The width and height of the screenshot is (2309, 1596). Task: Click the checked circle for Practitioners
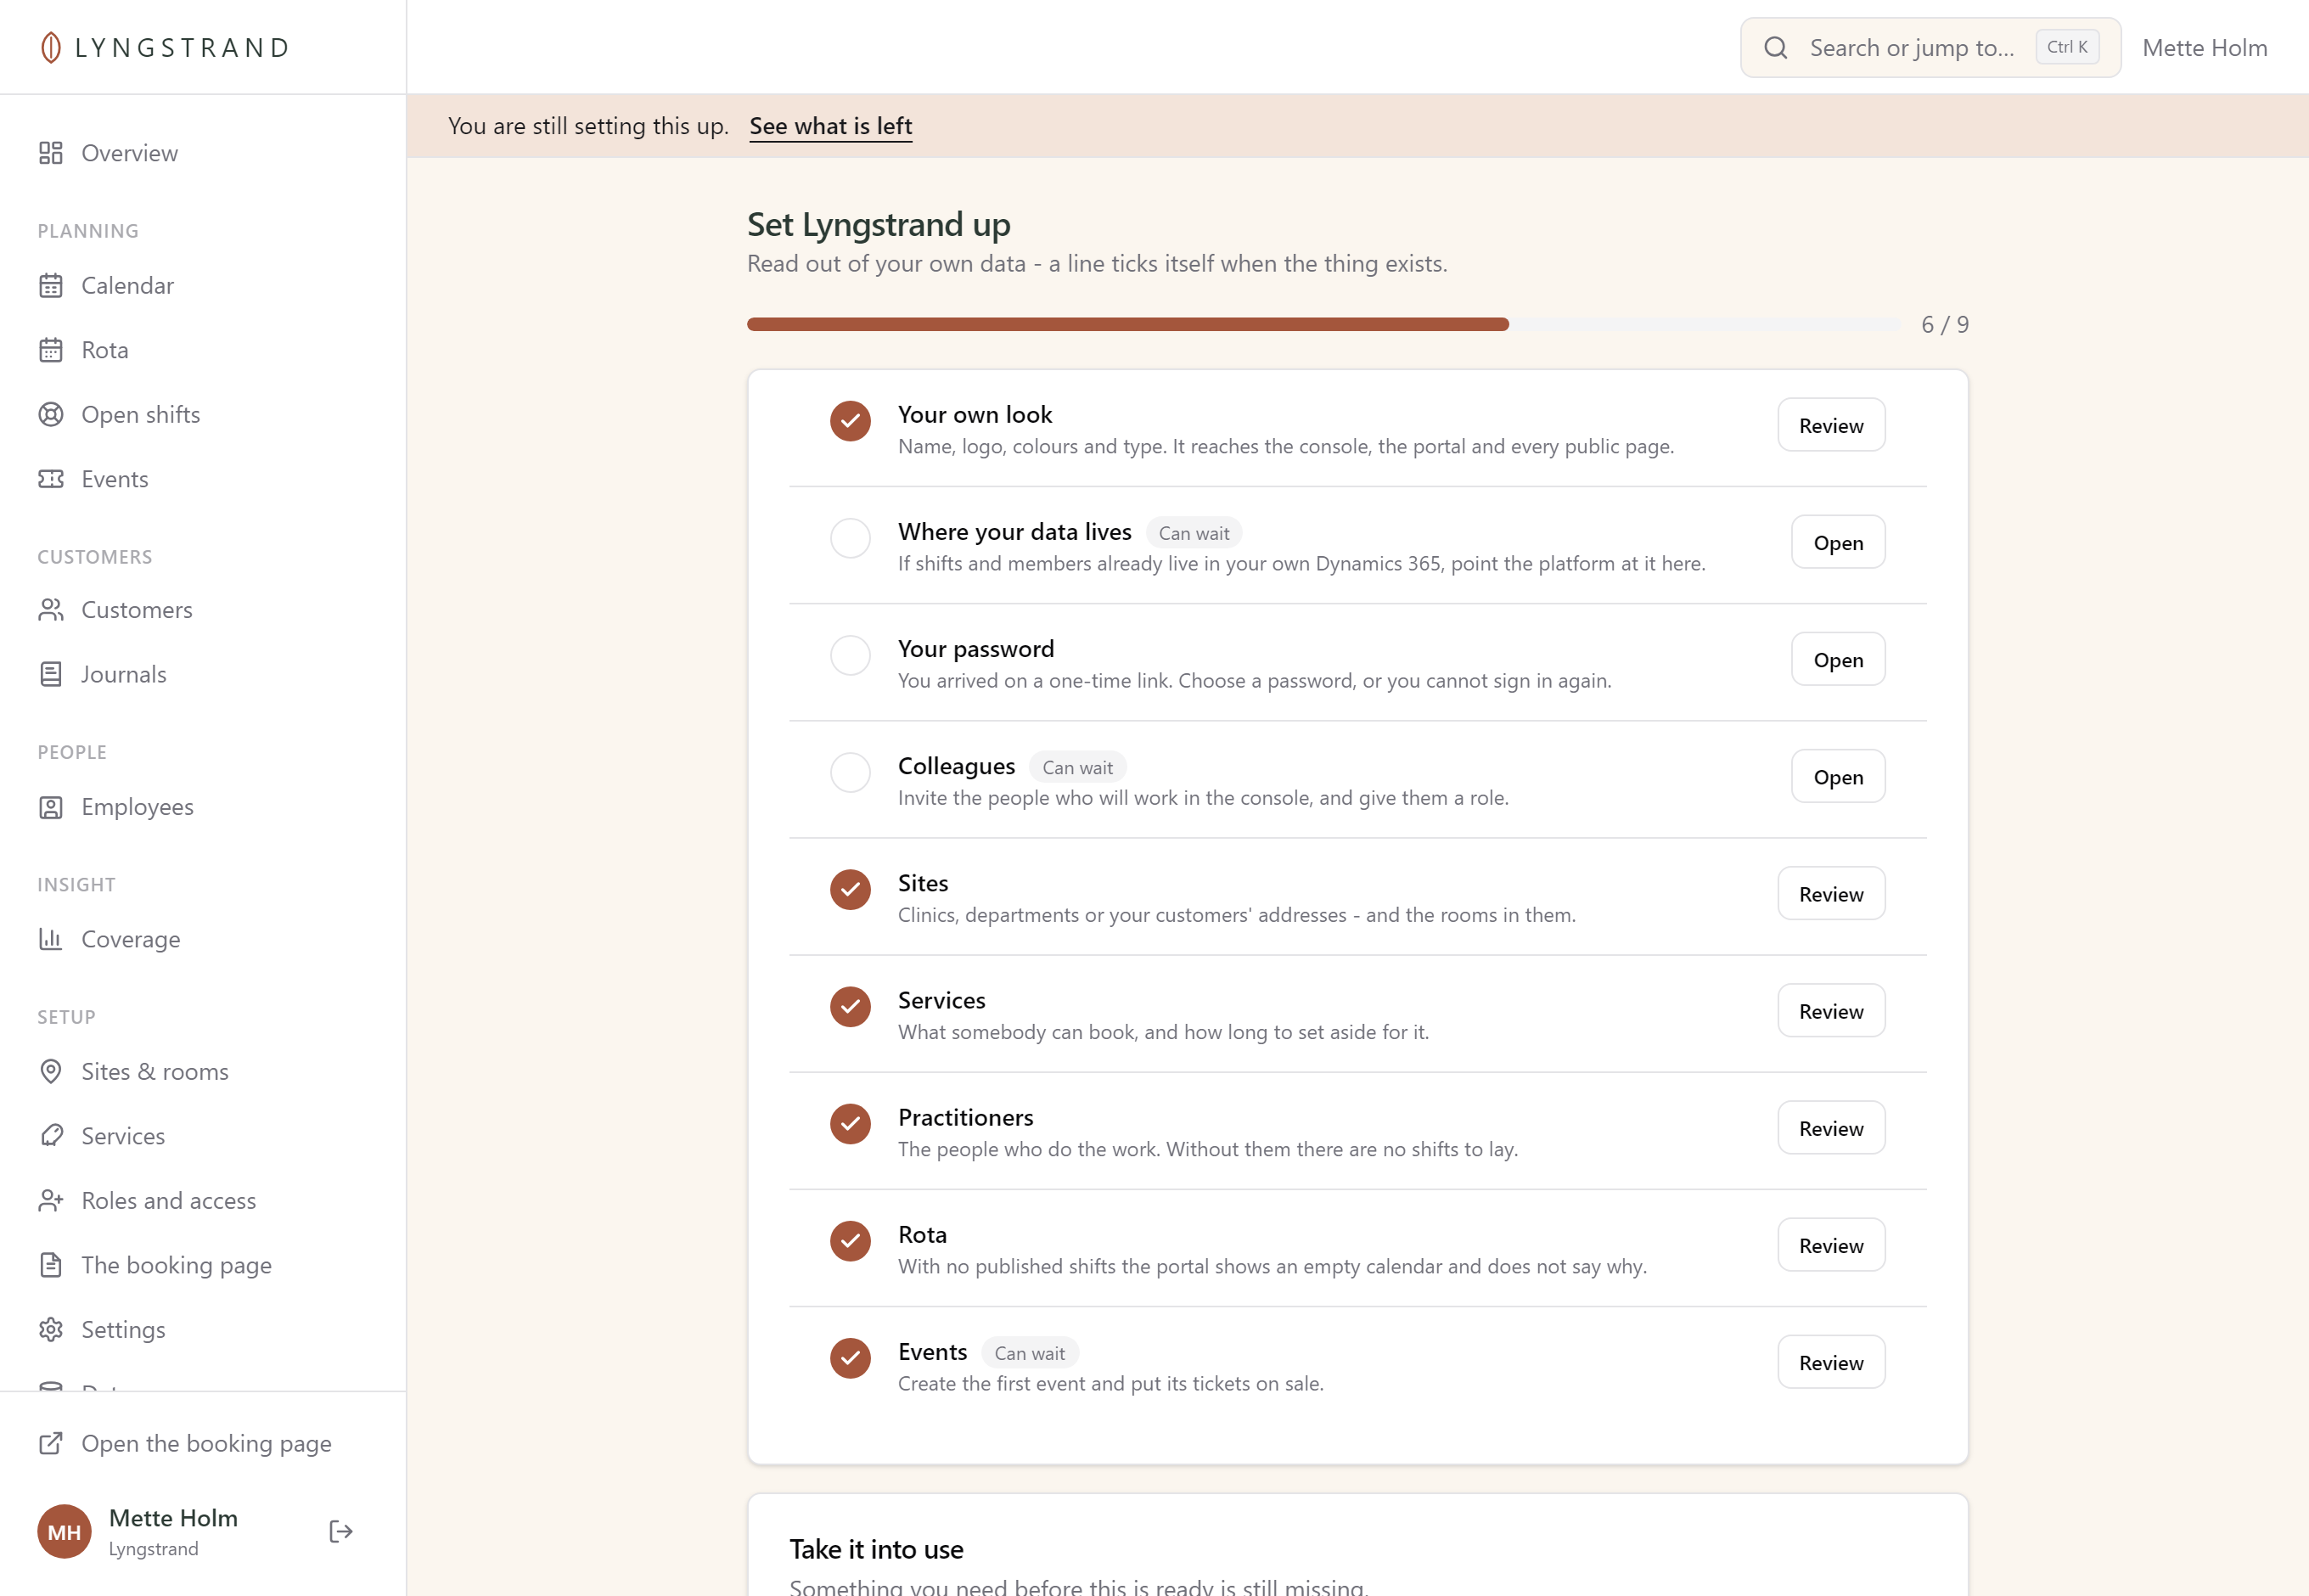[851, 1124]
